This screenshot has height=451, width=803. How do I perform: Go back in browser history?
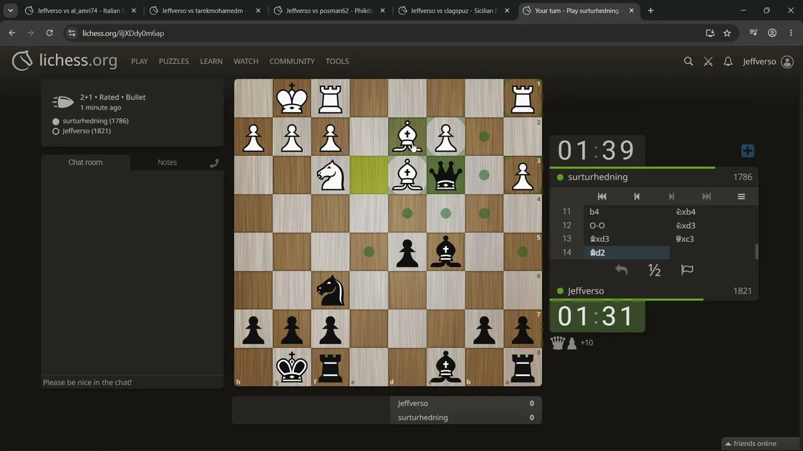point(12,33)
